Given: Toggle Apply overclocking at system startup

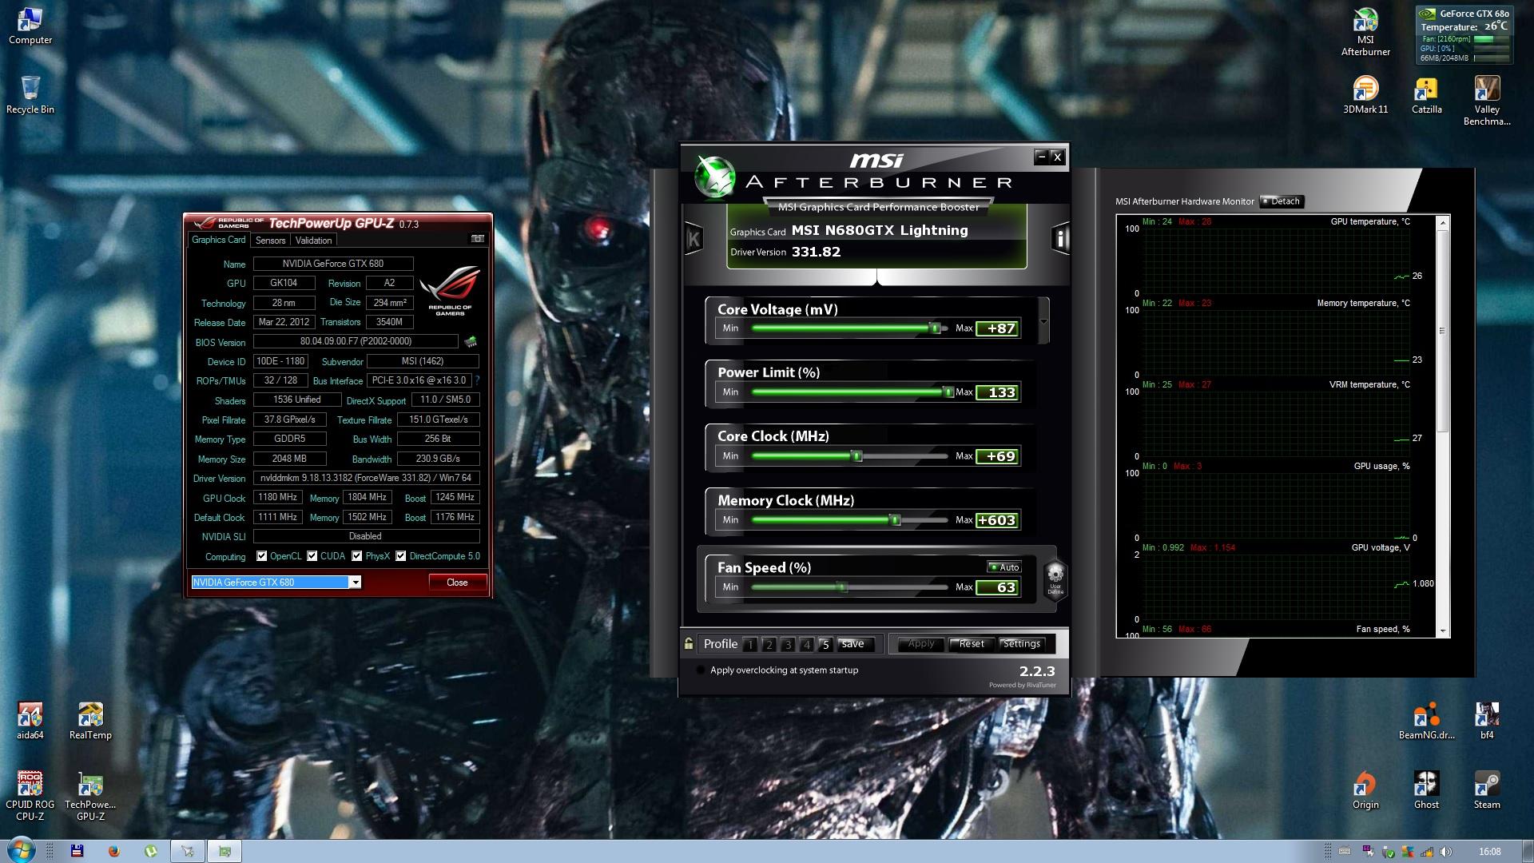Looking at the screenshot, I should (x=701, y=670).
